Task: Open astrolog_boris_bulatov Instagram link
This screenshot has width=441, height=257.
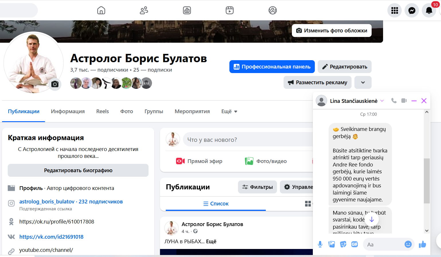Action: tap(71, 202)
